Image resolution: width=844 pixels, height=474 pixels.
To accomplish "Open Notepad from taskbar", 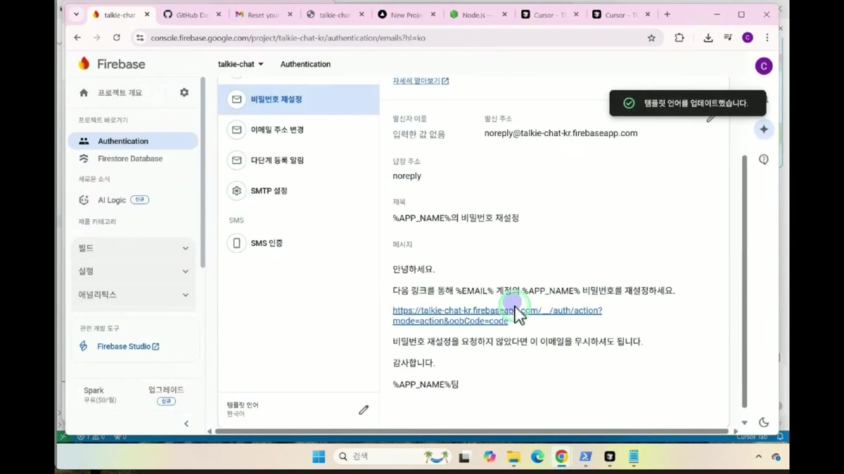I will click(634, 457).
